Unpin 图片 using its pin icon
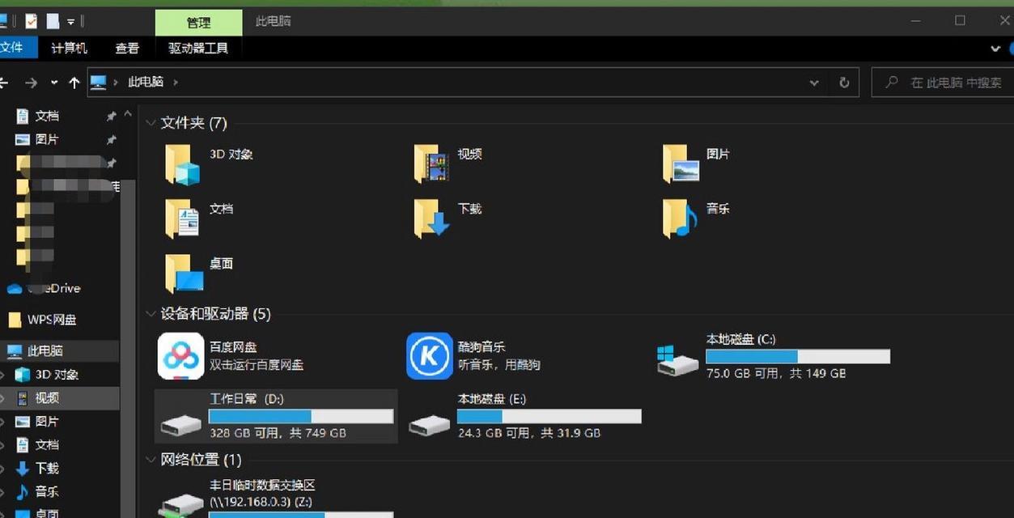The image size is (1014, 518). pyautogui.click(x=111, y=140)
